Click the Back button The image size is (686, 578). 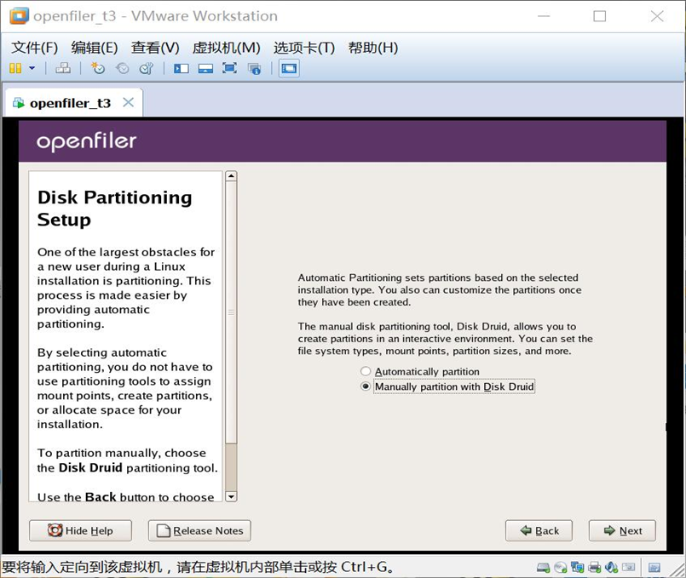click(x=539, y=530)
